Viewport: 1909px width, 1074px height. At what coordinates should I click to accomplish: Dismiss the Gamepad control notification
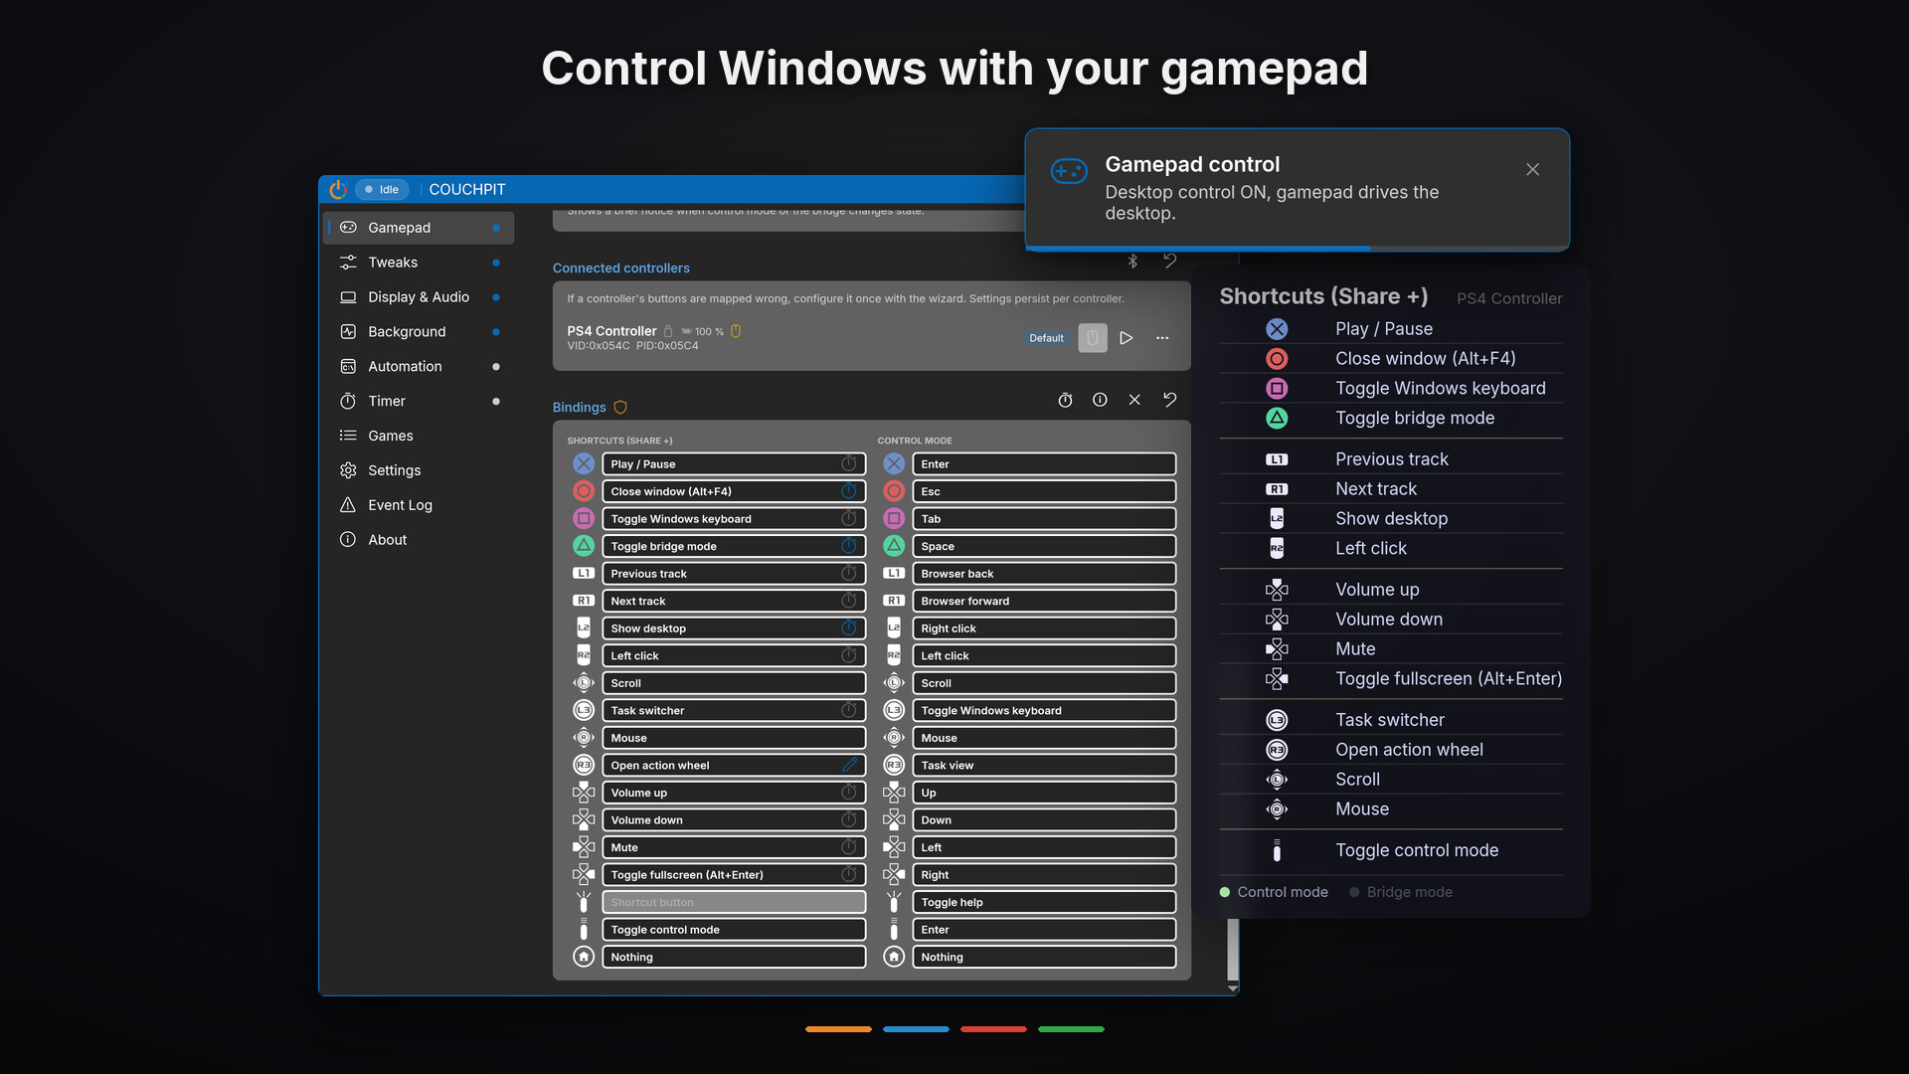[x=1532, y=170]
